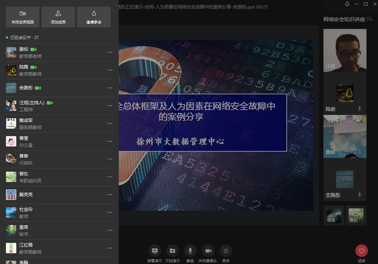Click the camera icon next to 余路彤
Screen dimensions: 378x264
(x=38, y=88)
